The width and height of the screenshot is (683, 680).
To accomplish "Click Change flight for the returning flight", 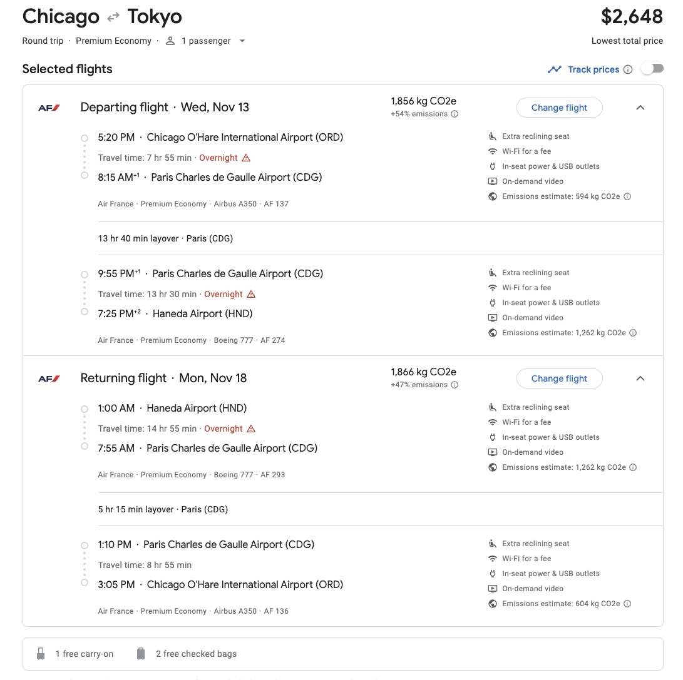I will (559, 378).
